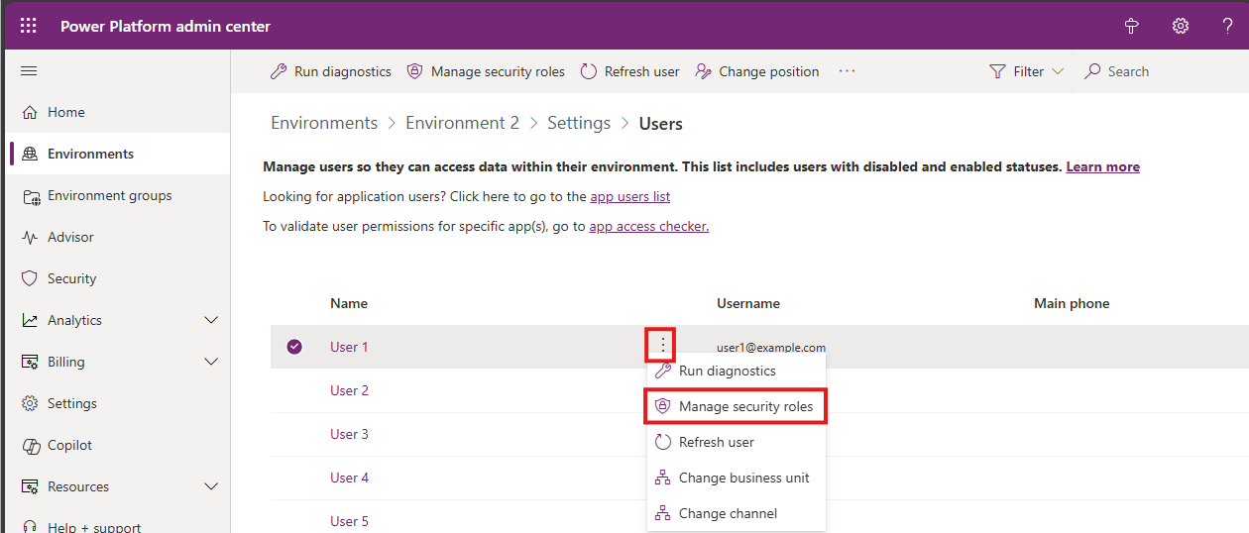Open the Filter dropdown chevron
The width and height of the screenshot is (1249, 533).
(x=1058, y=71)
